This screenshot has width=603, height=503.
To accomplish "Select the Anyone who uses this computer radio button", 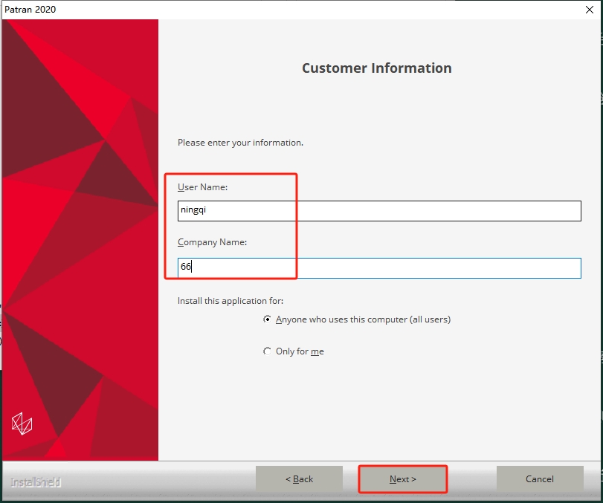I will click(268, 319).
